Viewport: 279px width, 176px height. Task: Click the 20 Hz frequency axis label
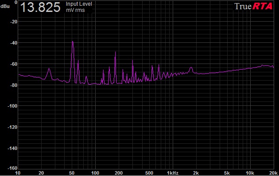pyautogui.click(x=41, y=173)
